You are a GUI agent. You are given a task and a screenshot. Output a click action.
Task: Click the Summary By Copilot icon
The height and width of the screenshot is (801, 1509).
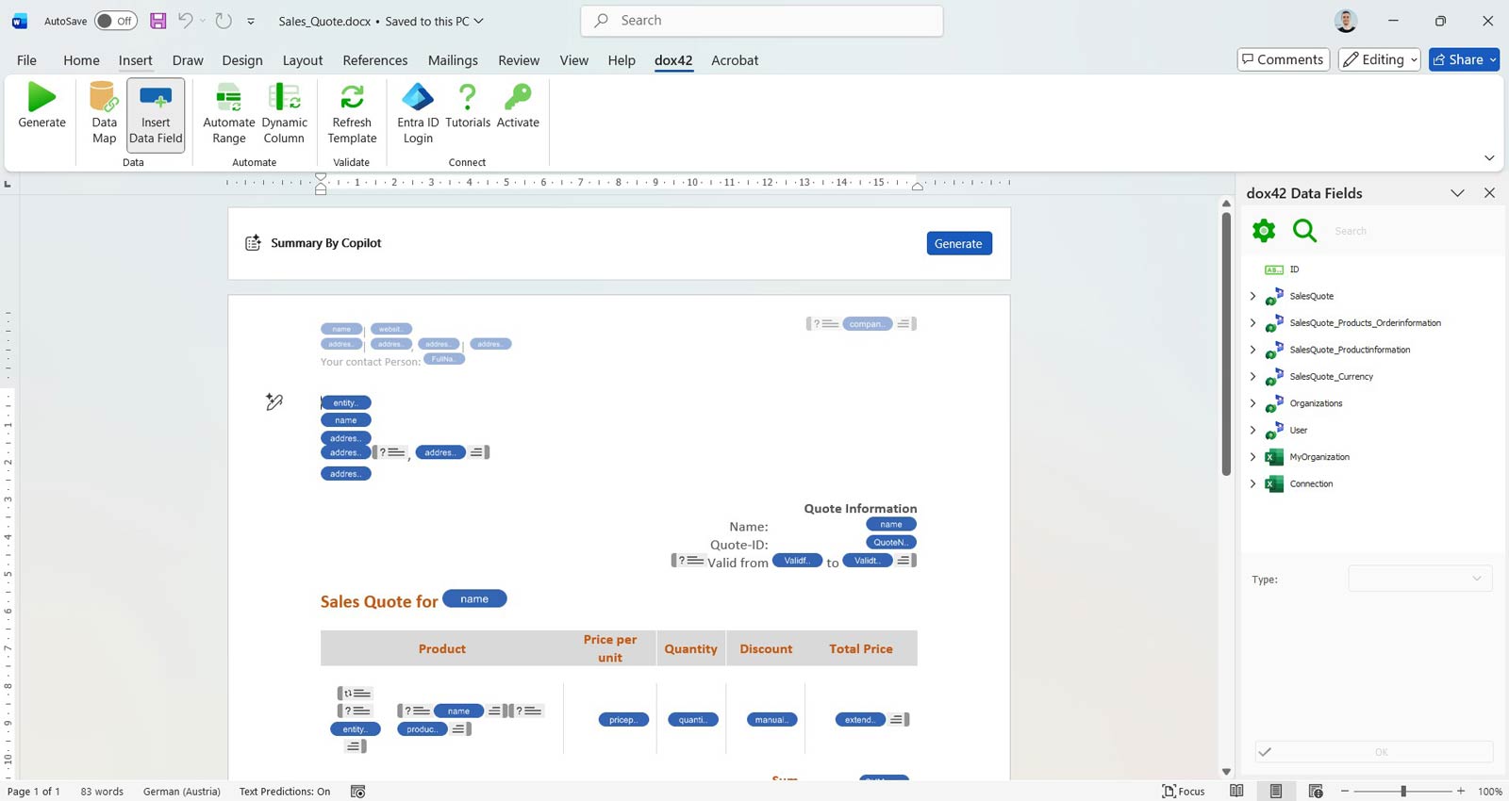(253, 243)
